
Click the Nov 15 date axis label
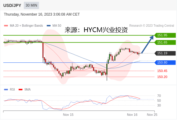[68, 115]
